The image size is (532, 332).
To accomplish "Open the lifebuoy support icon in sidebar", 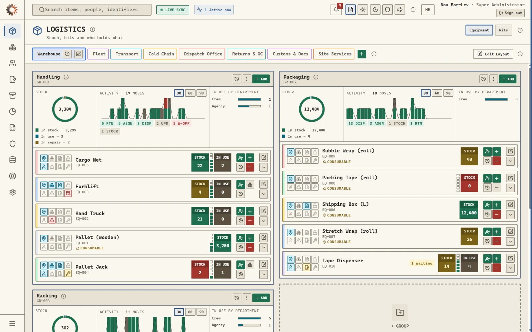I will pyautogui.click(x=12, y=176).
